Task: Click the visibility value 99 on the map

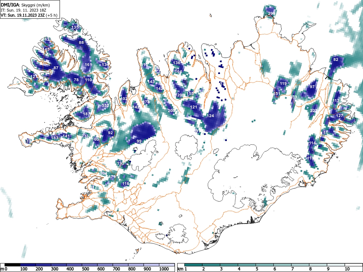Action: coord(139,141)
